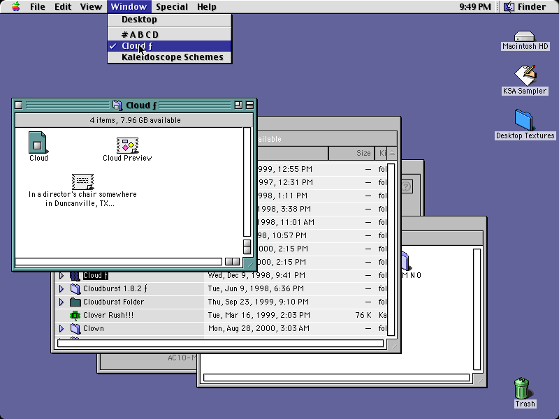Expand the Cloudburst Folder disclosure triangle
Viewport: 559px width, 419px height.
pos(61,302)
